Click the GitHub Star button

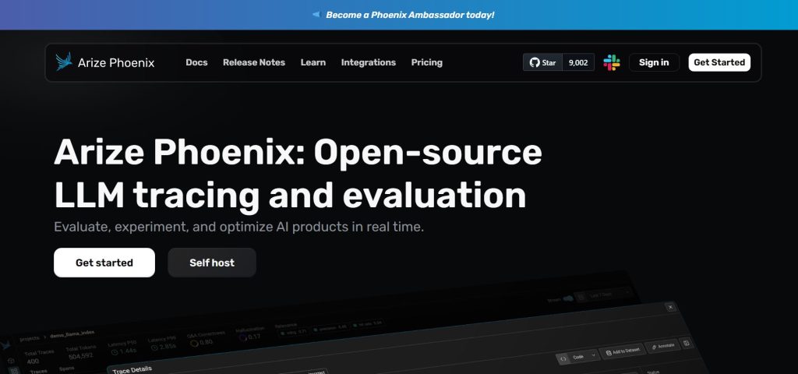[543, 62]
